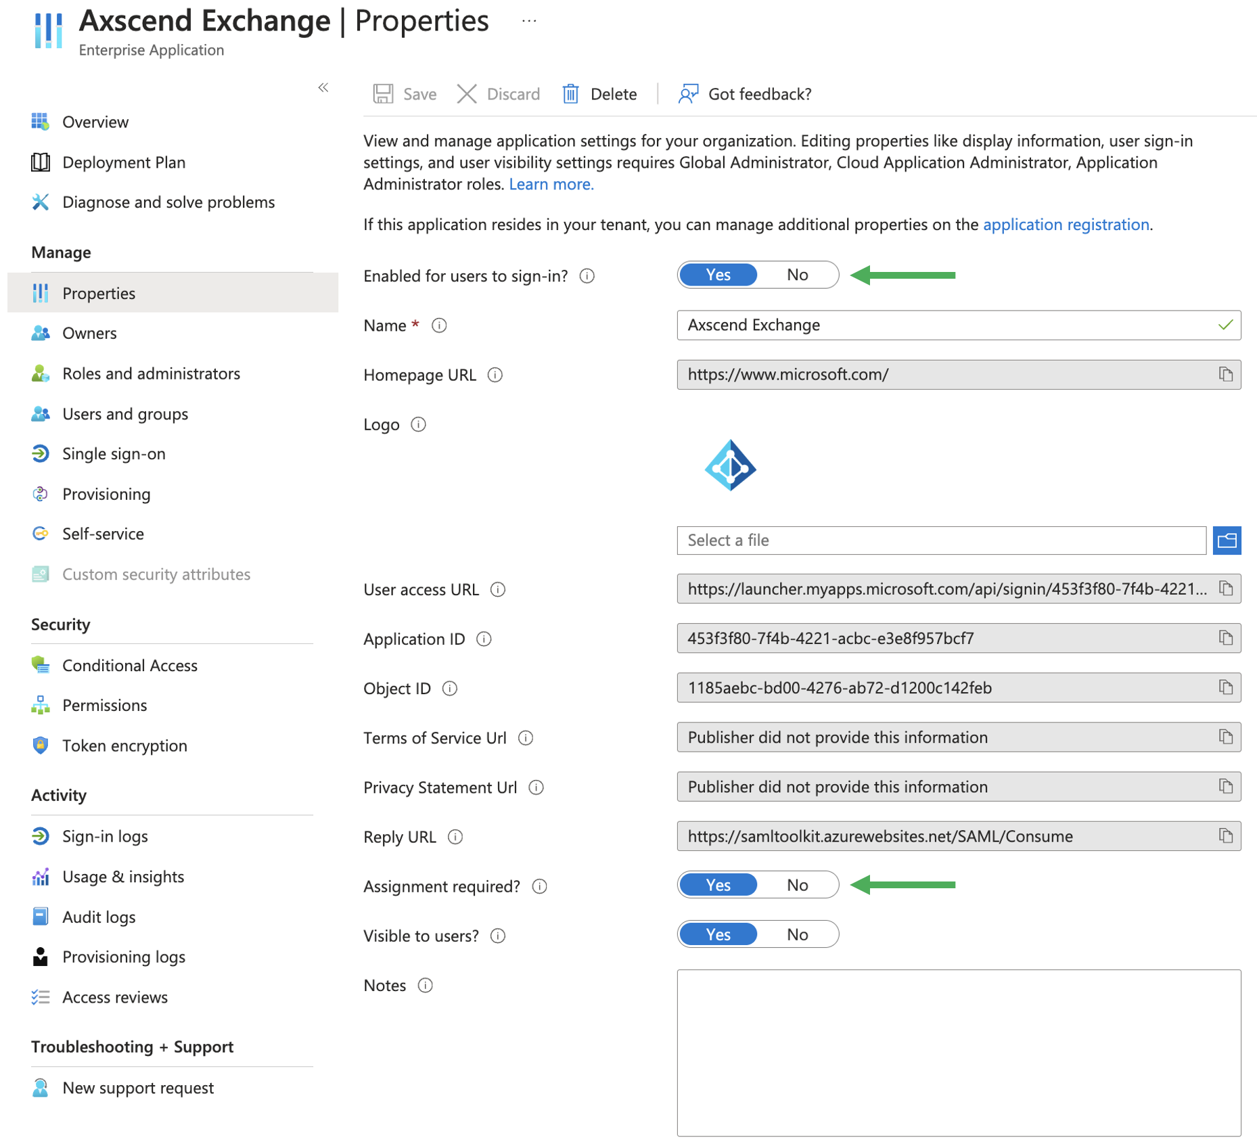1257x1146 pixels.
Task: Click the Delete trash icon in toolbar
Action: (570, 94)
